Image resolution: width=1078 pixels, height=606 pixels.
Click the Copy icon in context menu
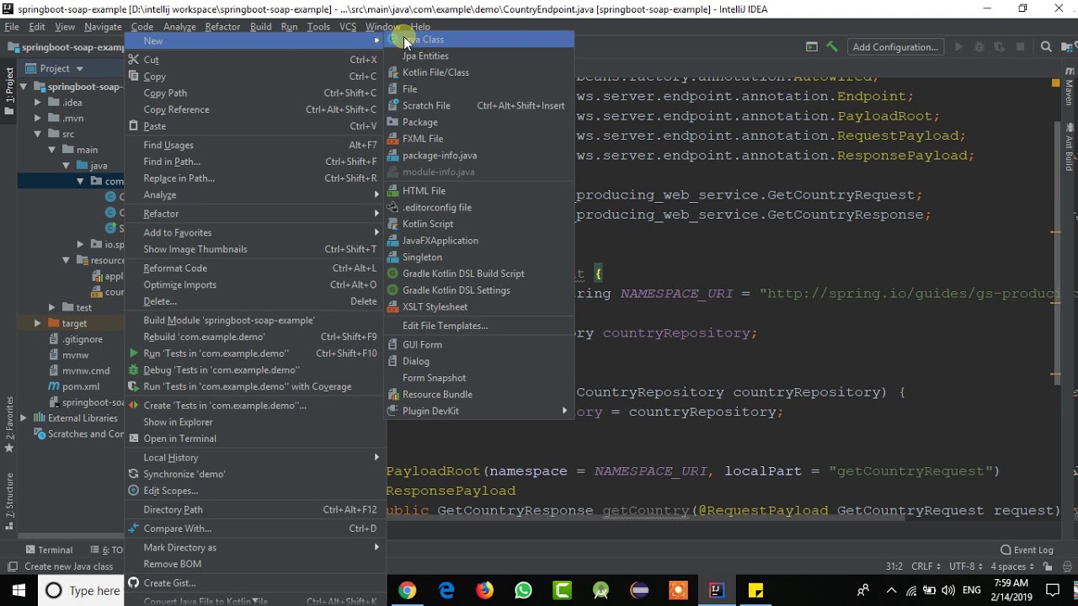coord(133,77)
